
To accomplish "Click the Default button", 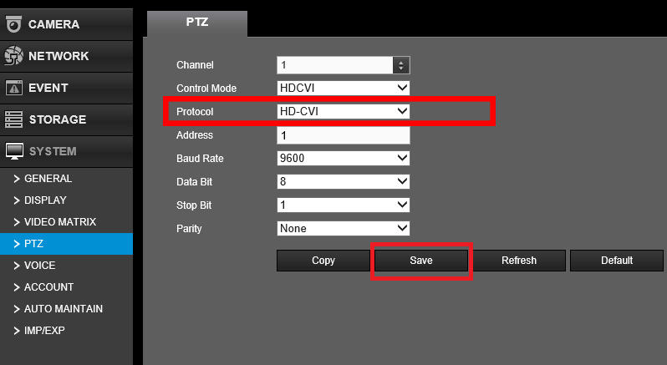I will (x=616, y=261).
